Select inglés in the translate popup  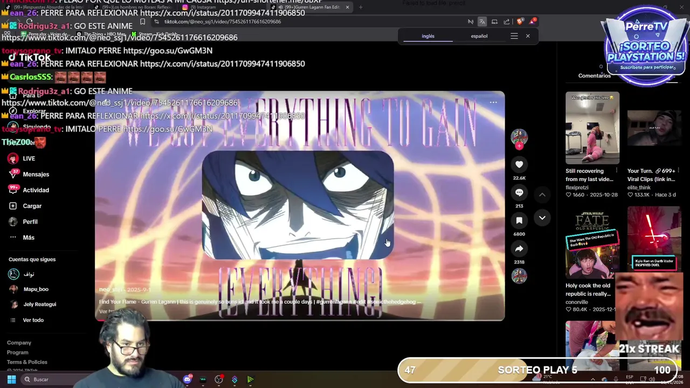click(428, 36)
